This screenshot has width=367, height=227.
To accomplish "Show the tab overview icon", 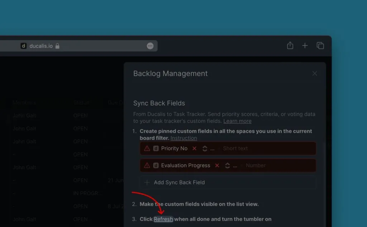I will point(320,46).
